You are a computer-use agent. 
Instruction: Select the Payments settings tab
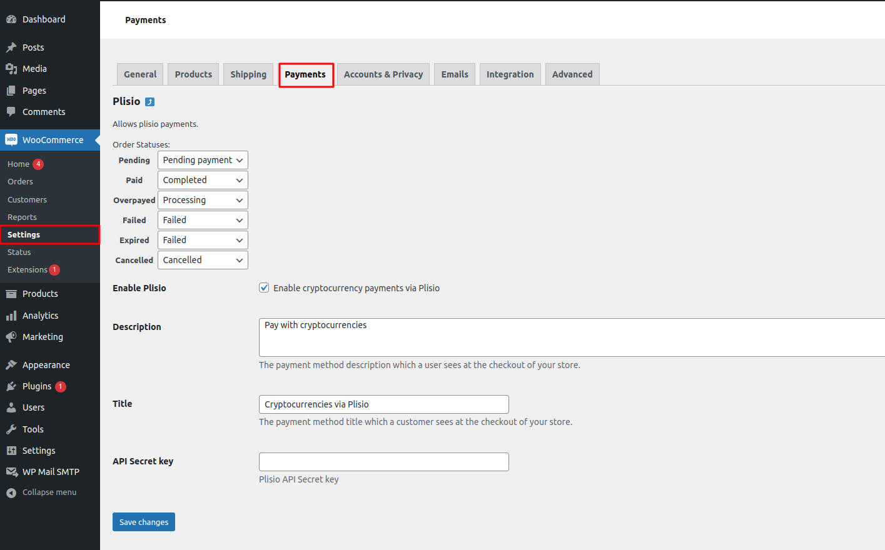click(305, 74)
